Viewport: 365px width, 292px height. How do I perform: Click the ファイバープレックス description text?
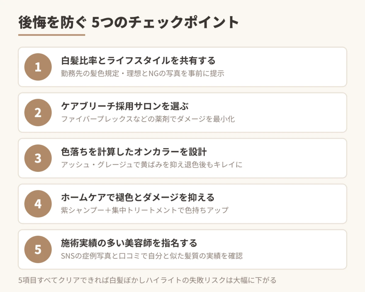tap(148, 119)
